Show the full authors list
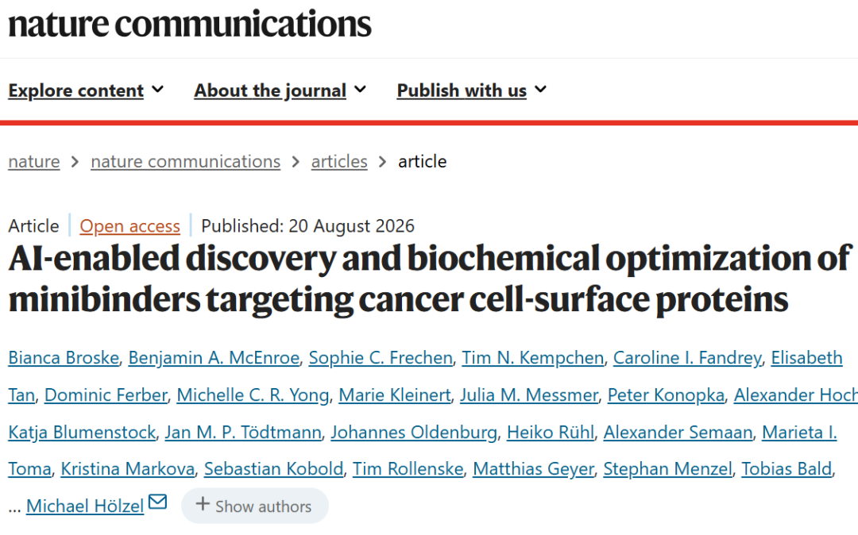Screen dimensions: 858x535 point(255,506)
